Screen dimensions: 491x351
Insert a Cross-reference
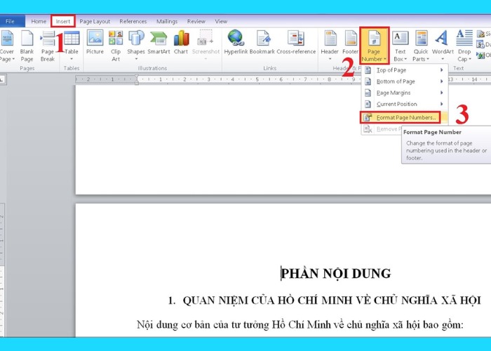tap(296, 42)
